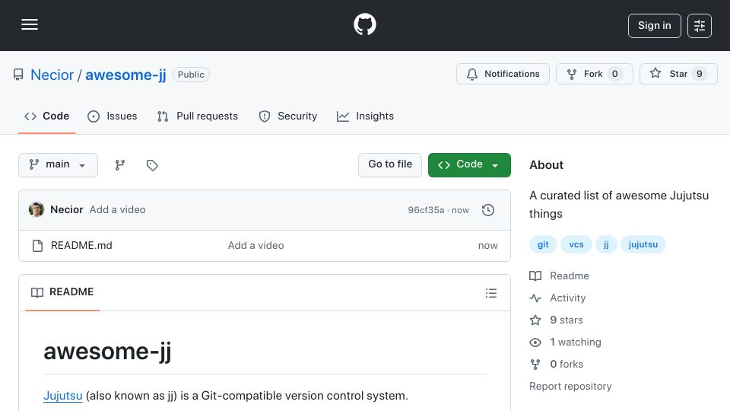Click Report repository link
The height and width of the screenshot is (411, 730).
coord(570,387)
